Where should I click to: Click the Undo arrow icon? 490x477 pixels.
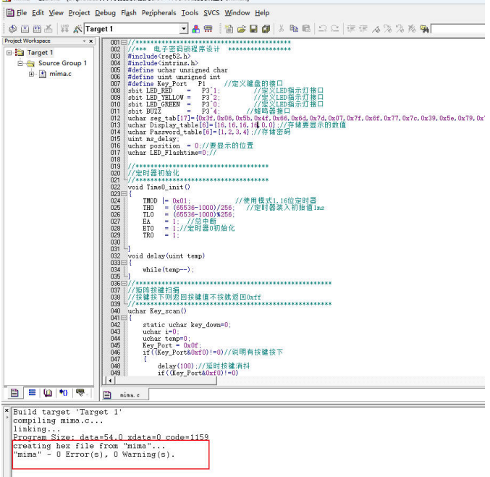pyautogui.click(x=323, y=29)
